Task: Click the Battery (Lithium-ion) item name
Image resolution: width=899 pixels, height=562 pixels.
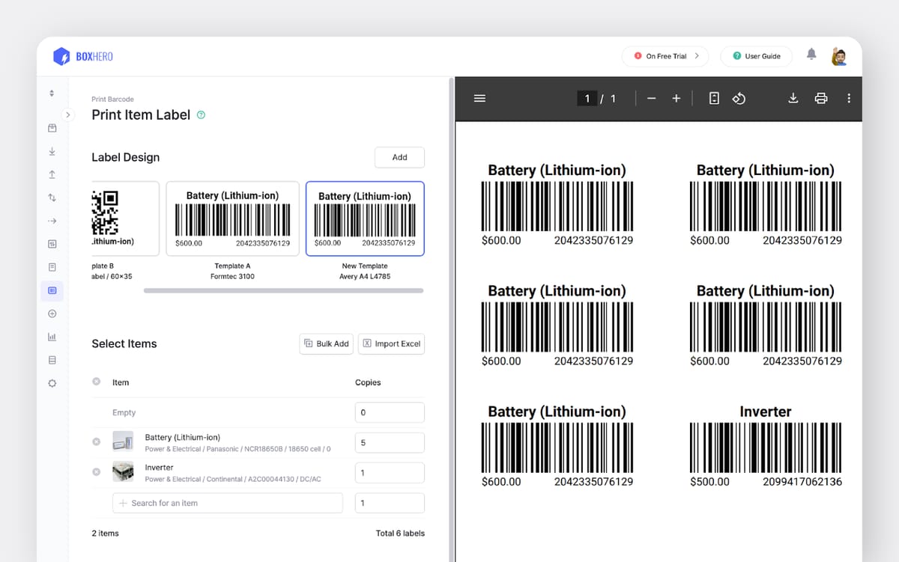Action: pyautogui.click(x=183, y=437)
